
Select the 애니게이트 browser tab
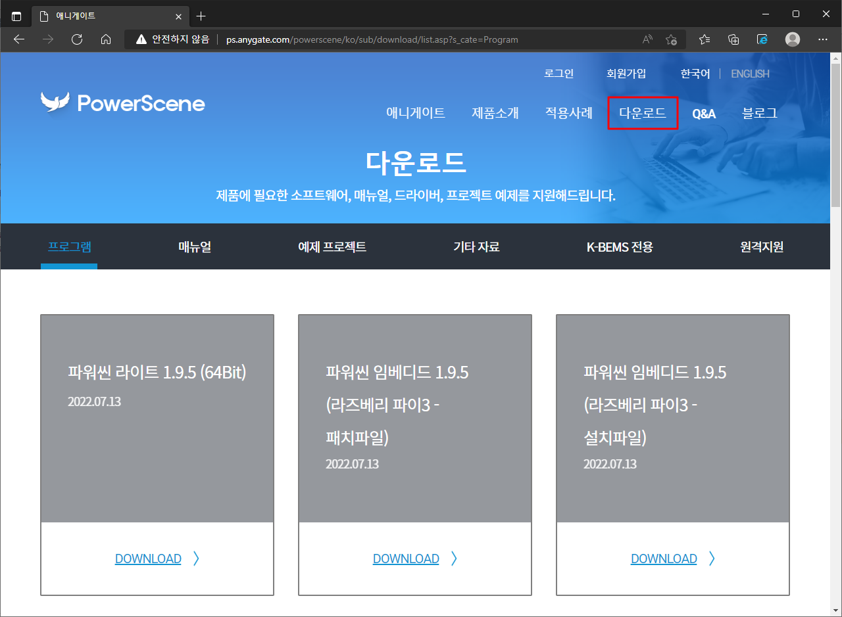tap(109, 16)
